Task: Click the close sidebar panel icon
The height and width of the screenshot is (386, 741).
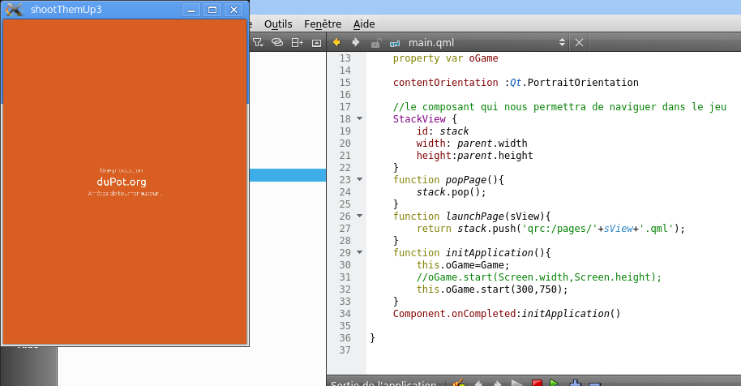Action: pos(316,42)
